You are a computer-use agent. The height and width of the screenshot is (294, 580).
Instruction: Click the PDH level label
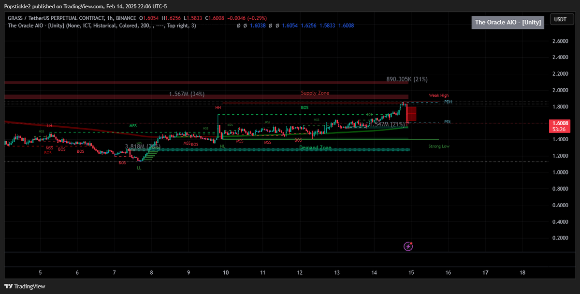(448, 102)
